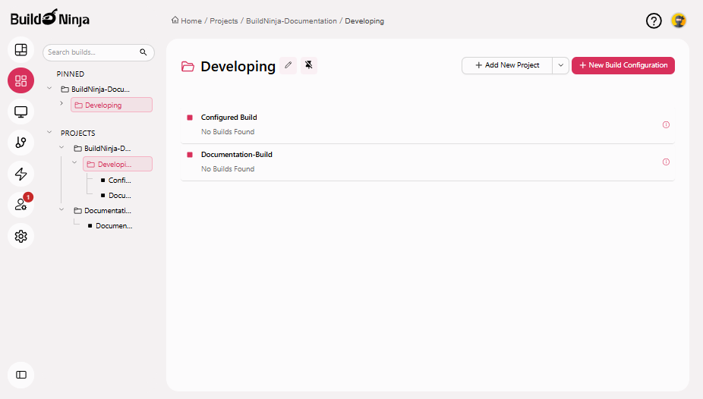Expand the pinned Developing node
The width and height of the screenshot is (703, 399).
point(61,103)
